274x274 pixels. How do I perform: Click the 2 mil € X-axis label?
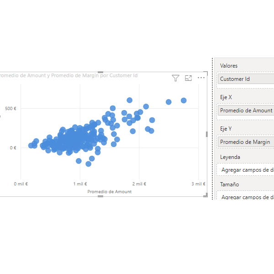point(139,184)
